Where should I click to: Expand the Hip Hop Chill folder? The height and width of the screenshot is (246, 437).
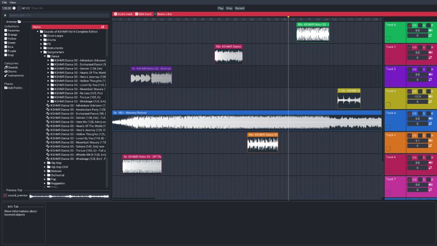coord(45,167)
